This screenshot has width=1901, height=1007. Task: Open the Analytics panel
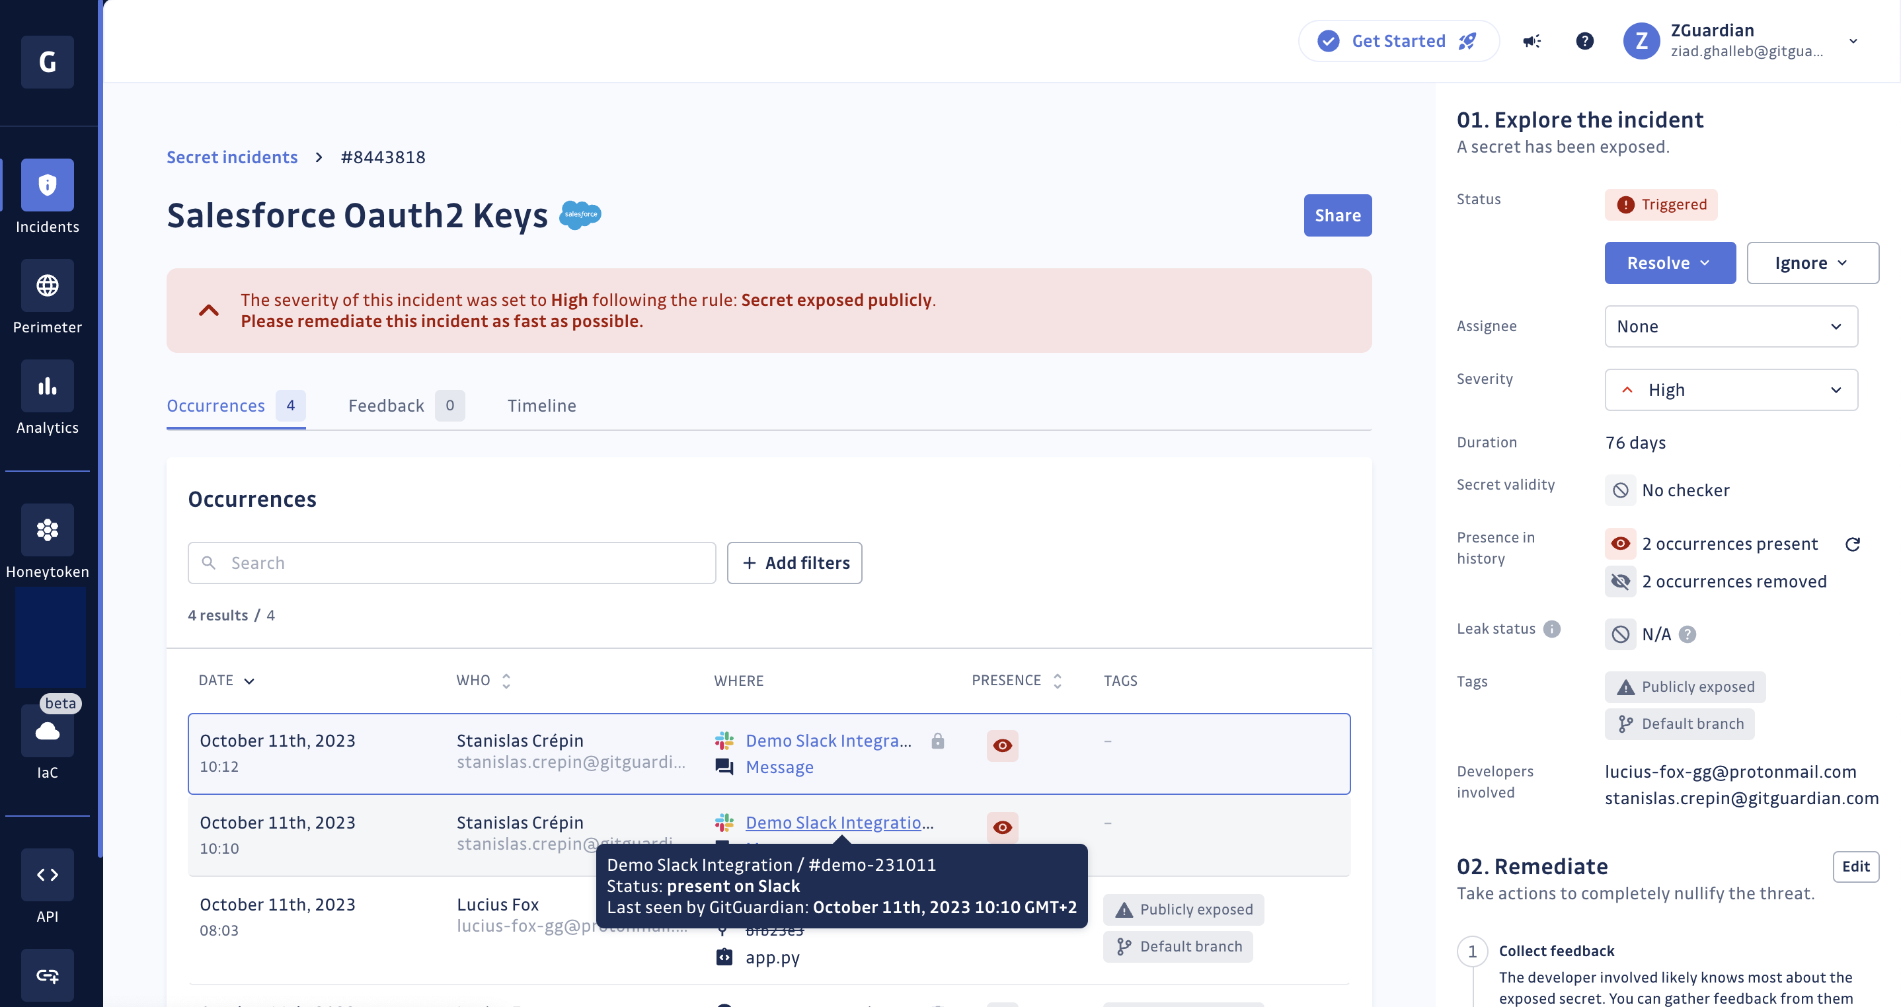pyautogui.click(x=46, y=386)
